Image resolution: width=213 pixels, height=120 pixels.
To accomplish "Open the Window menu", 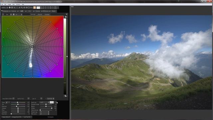I will coord(18,4).
